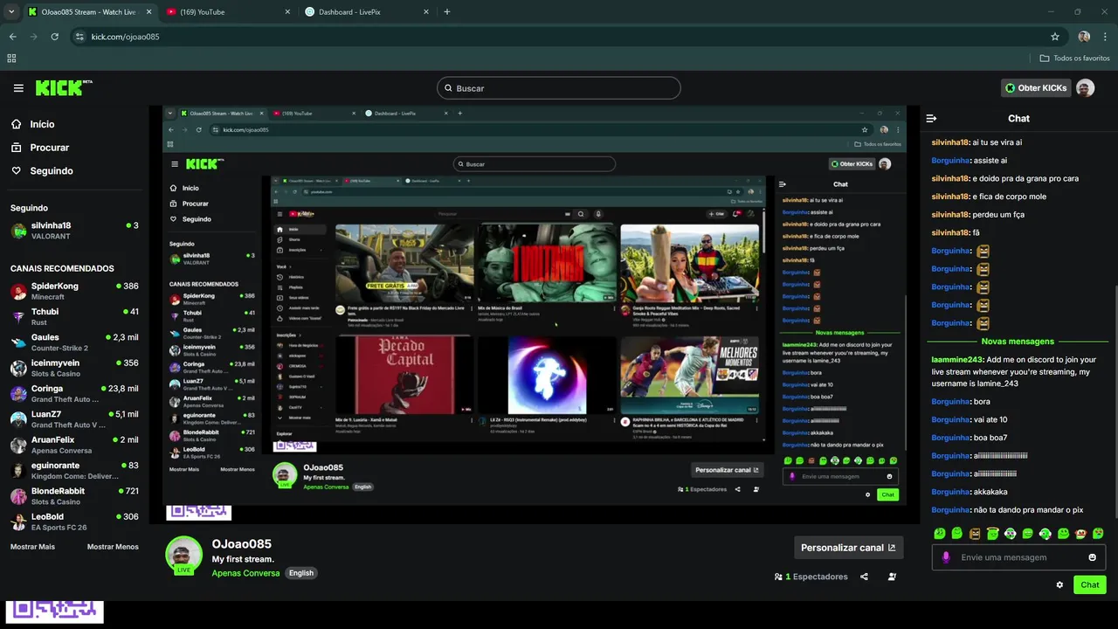Viewport: 1118px width, 629px height.
Task: Click the Envie uma mensagem chat input
Action: click(1018, 557)
